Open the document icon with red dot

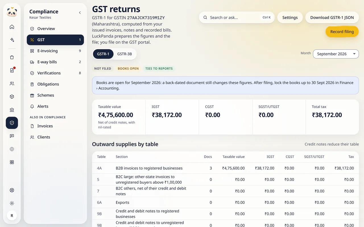click(x=12, y=70)
